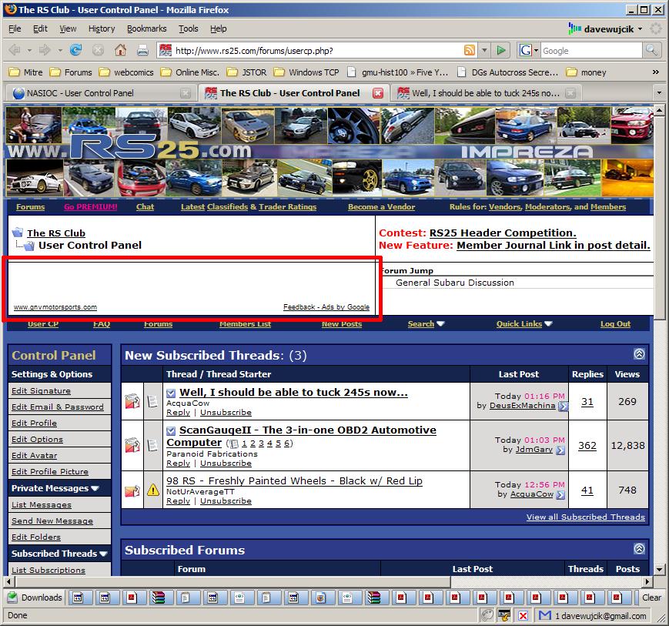Open View all Subscribed Threads link

tap(585, 517)
